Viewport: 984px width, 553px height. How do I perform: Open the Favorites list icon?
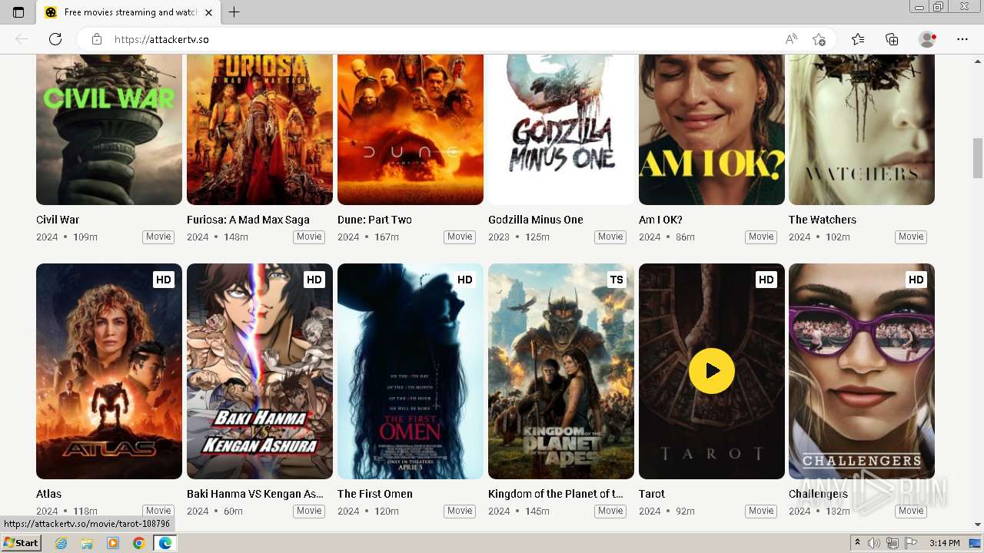click(858, 39)
